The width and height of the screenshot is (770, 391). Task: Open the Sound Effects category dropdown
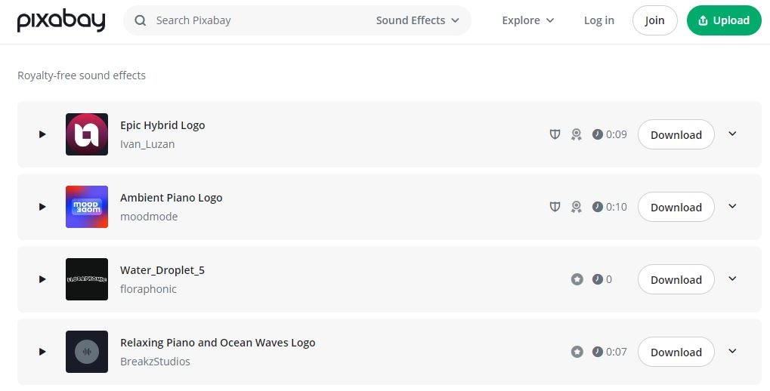(x=417, y=20)
